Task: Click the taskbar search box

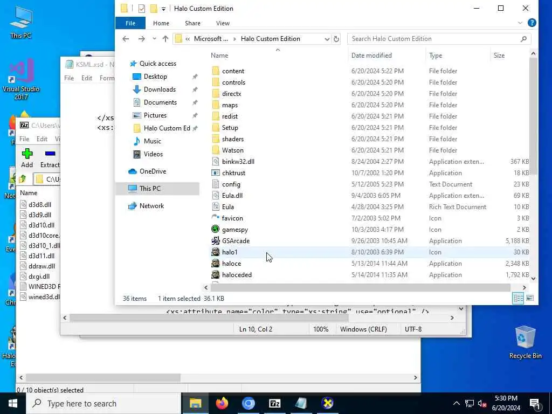Action: coord(104,403)
